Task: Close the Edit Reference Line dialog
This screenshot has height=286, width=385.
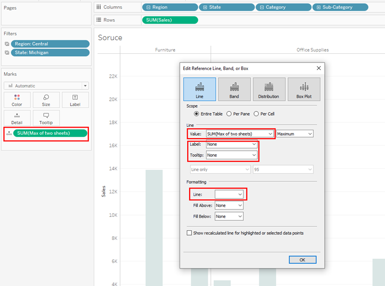Action: point(319,68)
